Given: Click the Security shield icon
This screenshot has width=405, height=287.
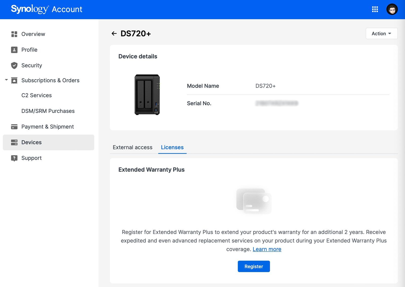Looking at the screenshot, I should 14,65.
